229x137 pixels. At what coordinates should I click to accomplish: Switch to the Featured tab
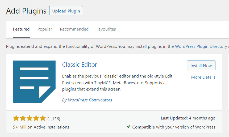click(21, 29)
